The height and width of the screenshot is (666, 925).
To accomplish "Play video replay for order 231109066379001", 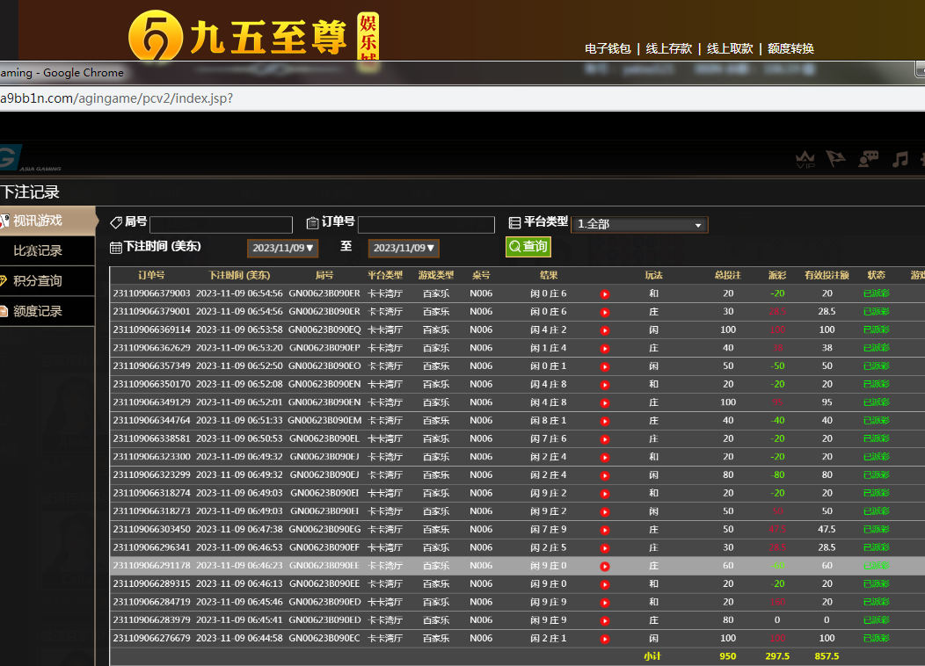I will click(x=605, y=313).
